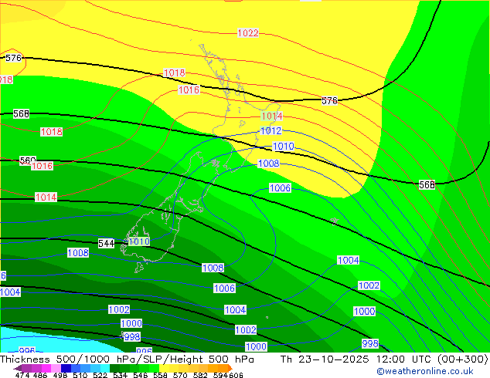The height and width of the screenshot is (378, 490).
Task: Click the legend value '522'
Action: [100, 375]
